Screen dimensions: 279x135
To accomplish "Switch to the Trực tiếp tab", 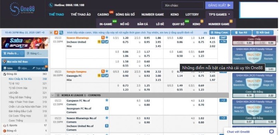I will pyautogui.click(x=39, y=68).
